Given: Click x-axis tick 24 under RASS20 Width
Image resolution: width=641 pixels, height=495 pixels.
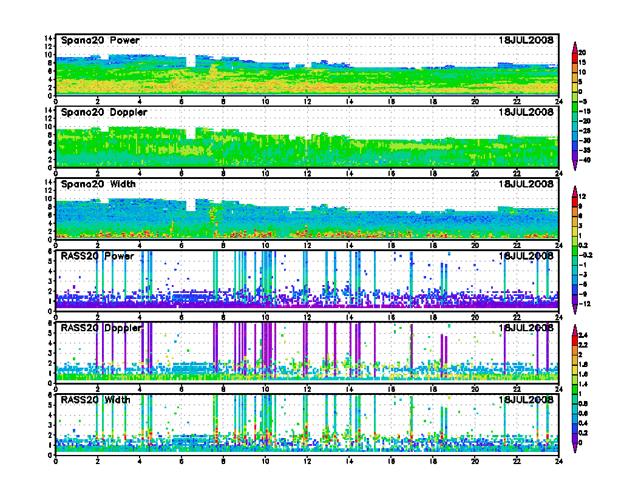Looking at the screenshot, I should coord(559,461).
